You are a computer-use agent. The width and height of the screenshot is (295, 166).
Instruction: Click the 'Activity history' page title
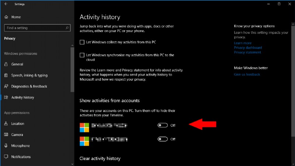coord(100,17)
